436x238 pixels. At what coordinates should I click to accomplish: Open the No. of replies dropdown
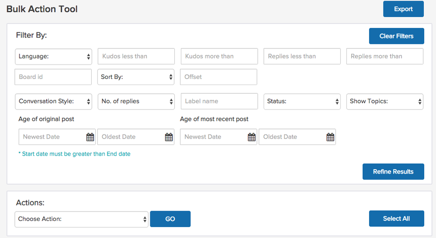pyautogui.click(x=136, y=101)
